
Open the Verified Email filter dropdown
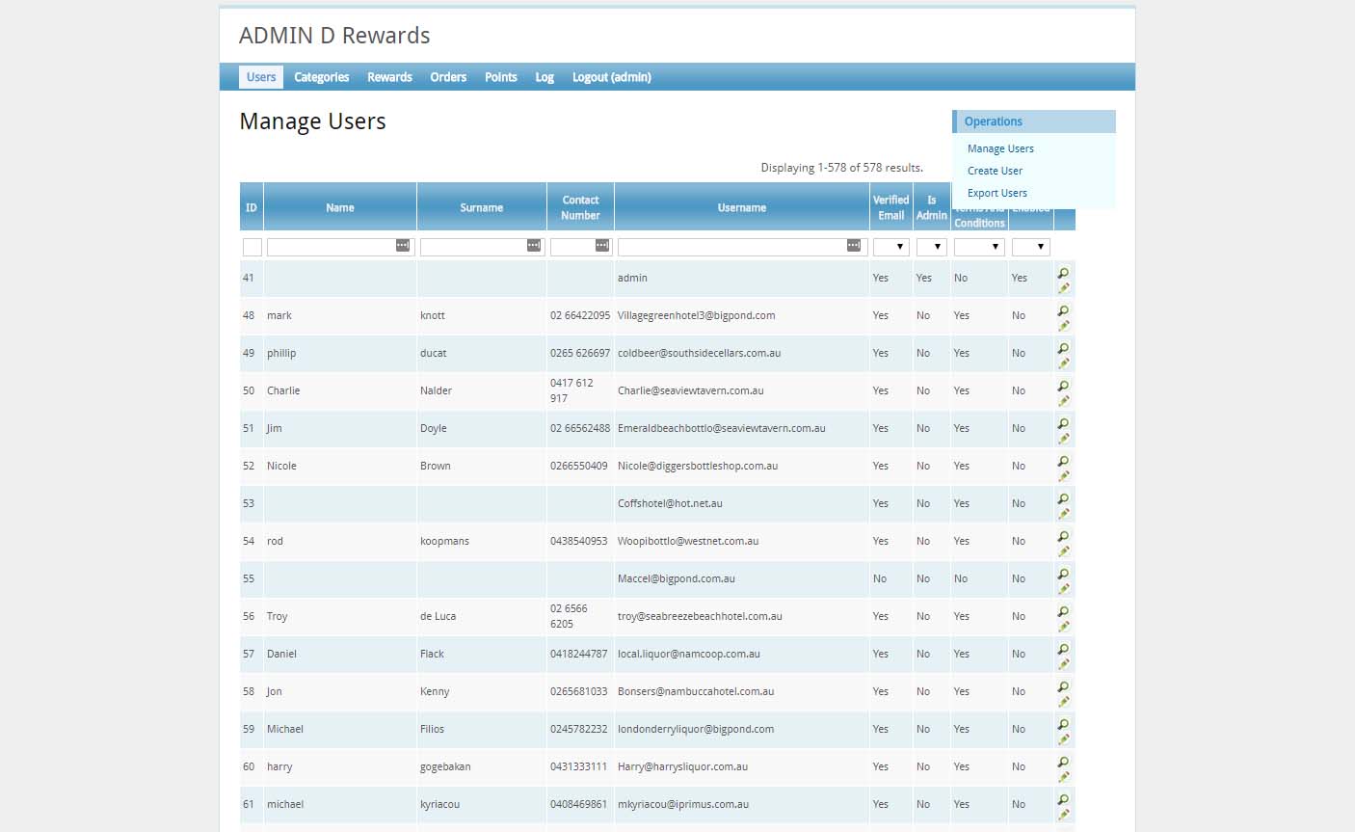pyautogui.click(x=890, y=246)
